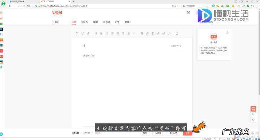The height and width of the screenshot is (140, 260).
Task: Click the favorites star in left sidebar
Action: click(1, 13)
